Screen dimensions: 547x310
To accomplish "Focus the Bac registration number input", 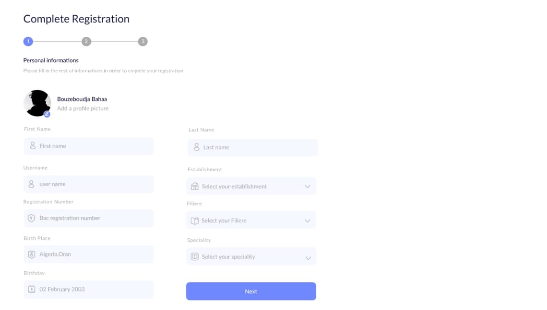I will (89, 218).
